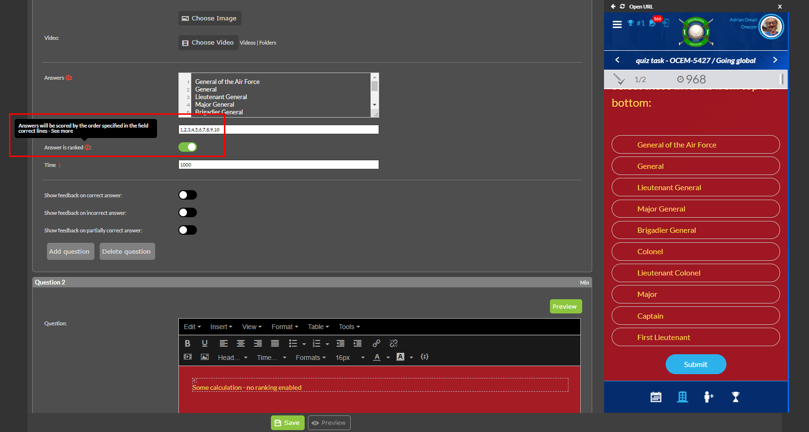Open the Insert menu in editor
Viewport: 809px width, 432px height.
click(221, 327)
